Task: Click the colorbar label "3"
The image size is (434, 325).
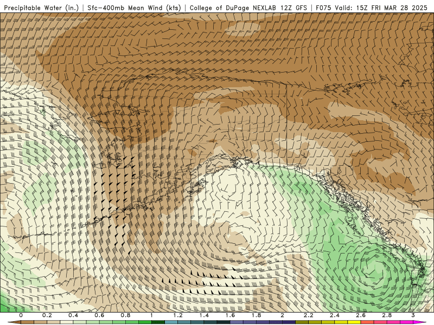Action: (x=413, y=315)
